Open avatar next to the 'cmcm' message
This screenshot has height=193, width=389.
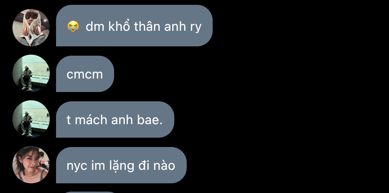pyautogui.click(x=31, y=73)
